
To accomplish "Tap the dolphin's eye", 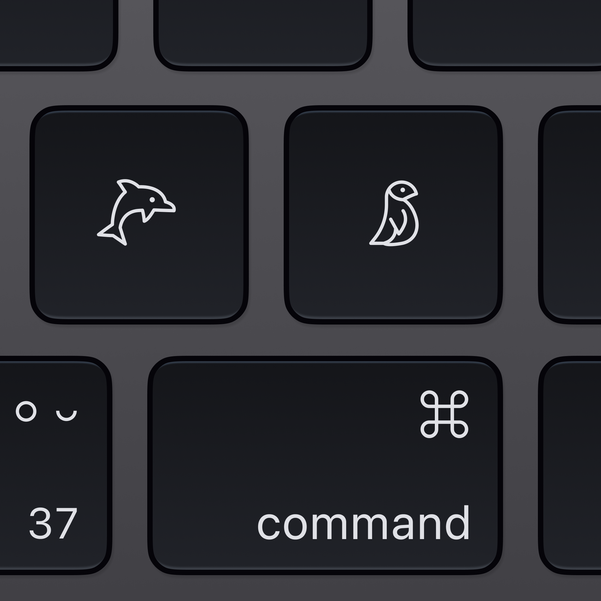I will click(152, 200).
